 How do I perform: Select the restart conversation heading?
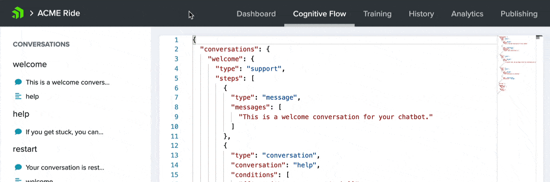(x=25, y=149)
